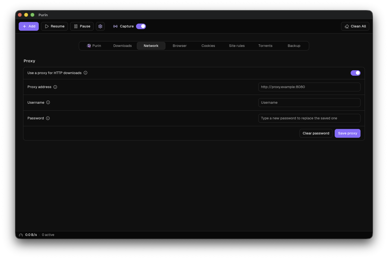Go to the Backup tab
388x259 pixels.
tap(294, 46)
